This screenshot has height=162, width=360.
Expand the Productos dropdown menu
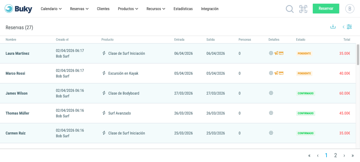pyautogui.click(x=128, y=9)
